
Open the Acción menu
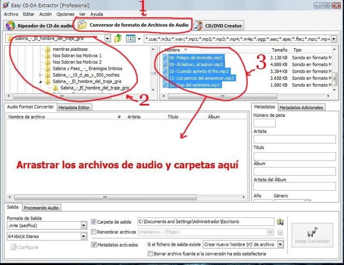pyautogui.click(x=45, y=14)
